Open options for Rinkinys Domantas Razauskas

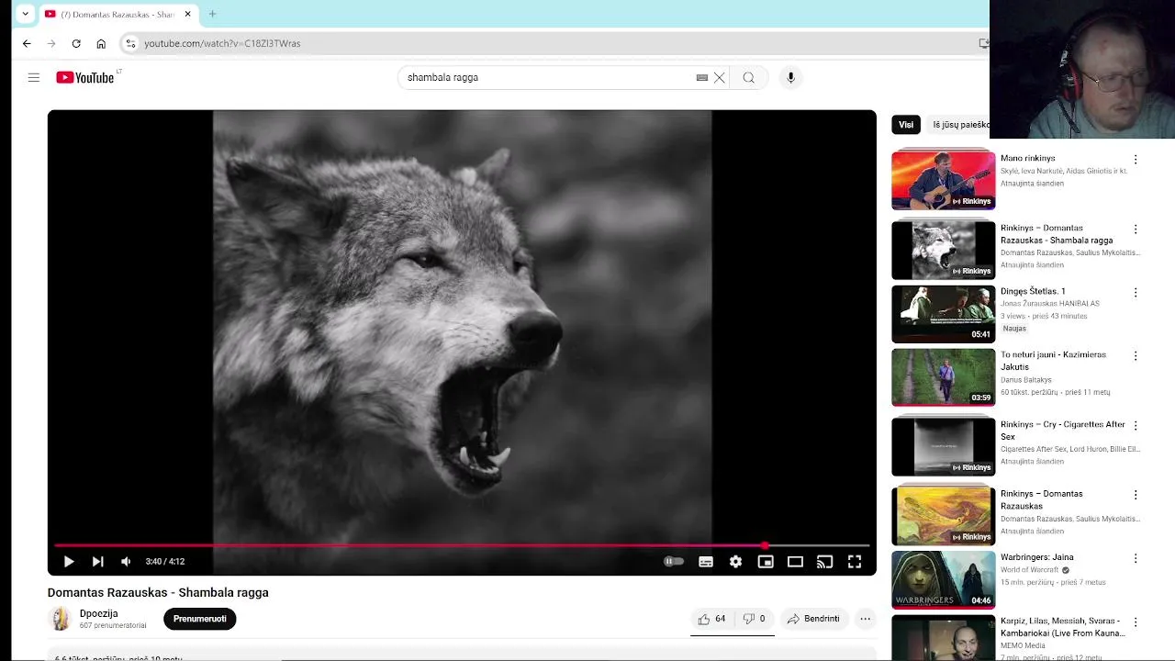[x=1136, y=495]
